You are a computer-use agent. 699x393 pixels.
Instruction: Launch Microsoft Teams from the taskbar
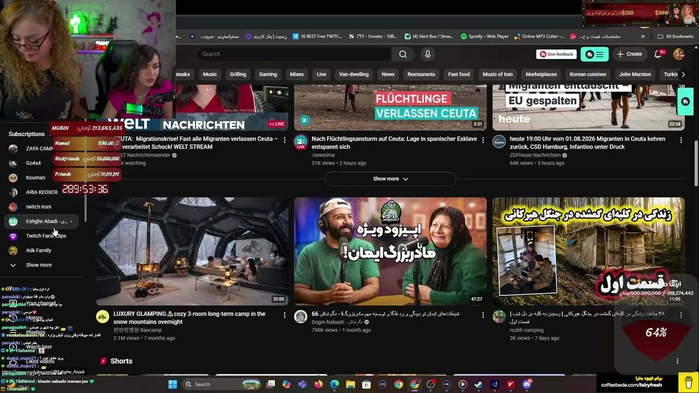(303, 384)
